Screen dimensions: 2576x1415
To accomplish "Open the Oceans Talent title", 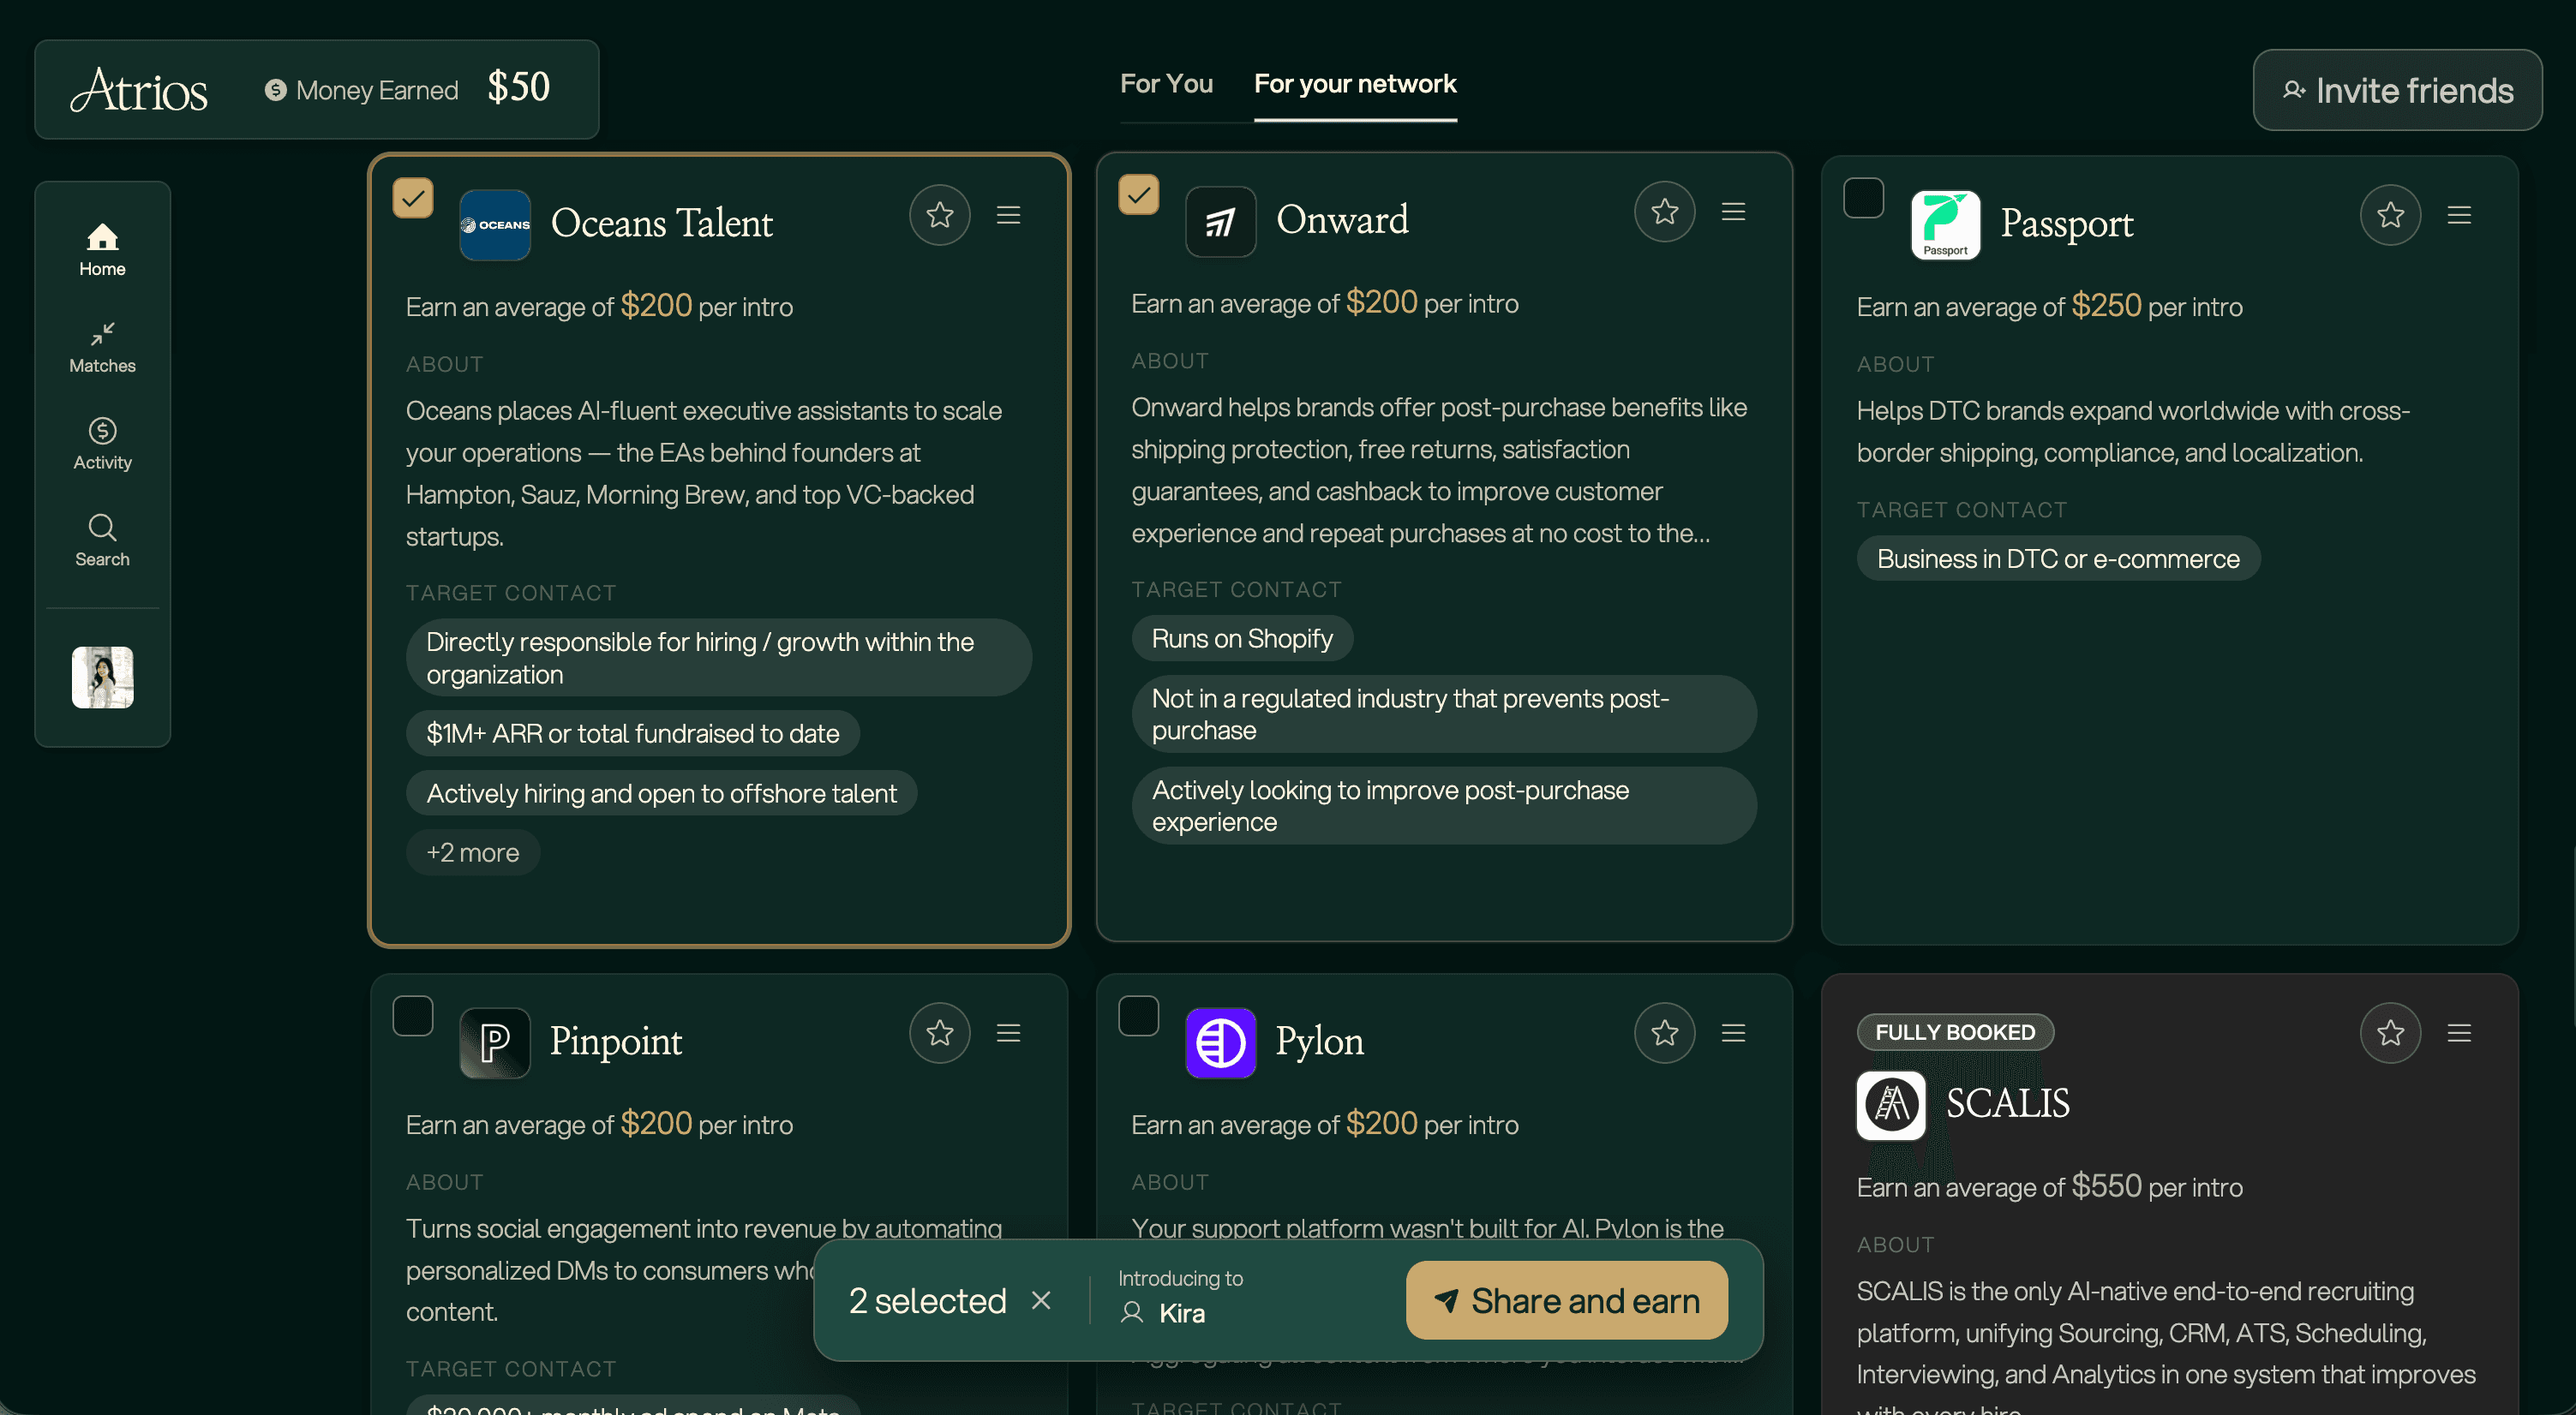I will pos(661,222).
